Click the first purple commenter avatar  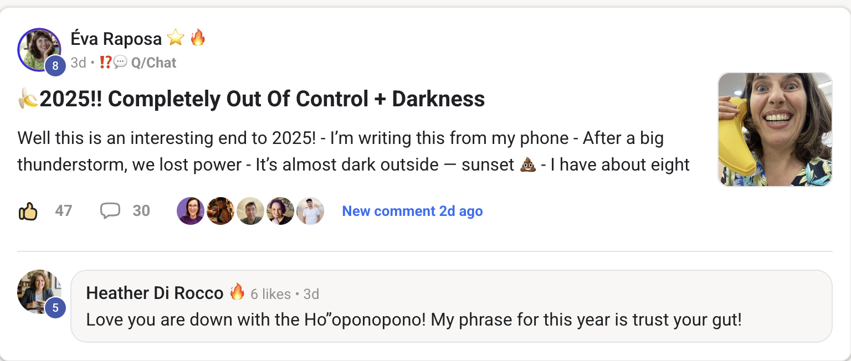pos(190,211)
